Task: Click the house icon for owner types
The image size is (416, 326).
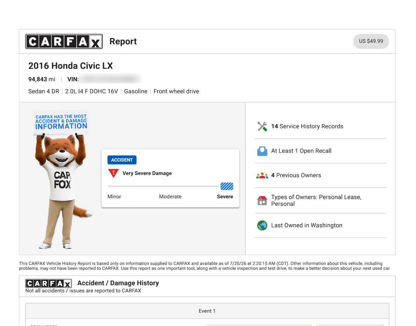Action: (x=262, y=200)
